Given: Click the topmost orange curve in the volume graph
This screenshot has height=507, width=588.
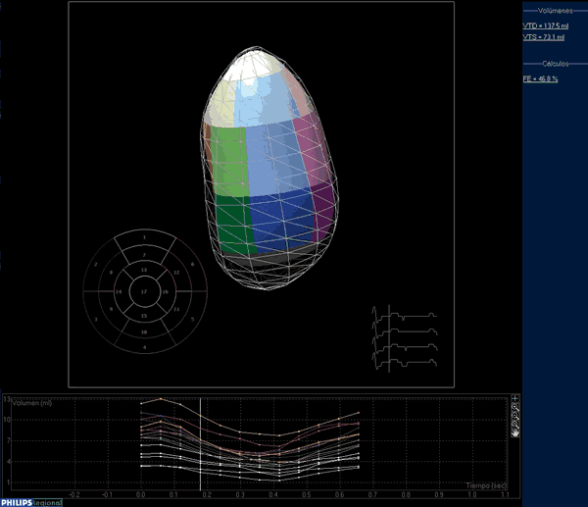Looking at the screenshot, I should pos(240,432).
